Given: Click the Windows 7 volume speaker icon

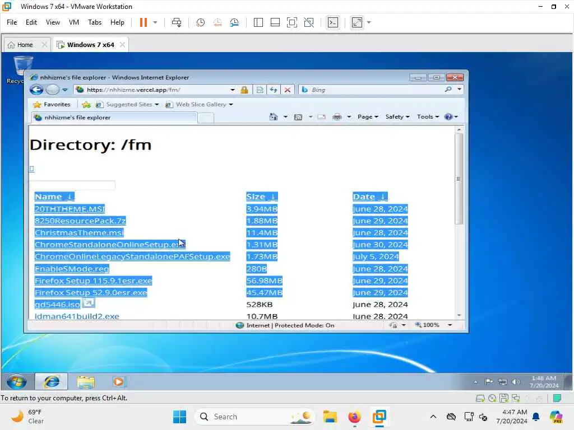Looking at the screenshot, I should (516, 382).
